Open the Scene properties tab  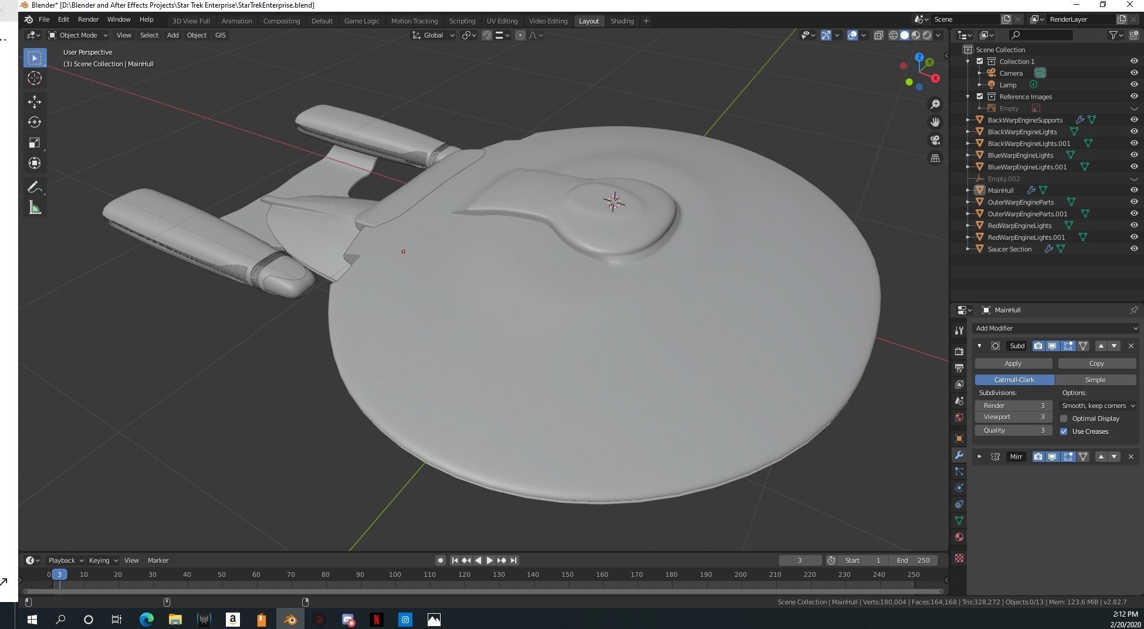coord(959,401)
